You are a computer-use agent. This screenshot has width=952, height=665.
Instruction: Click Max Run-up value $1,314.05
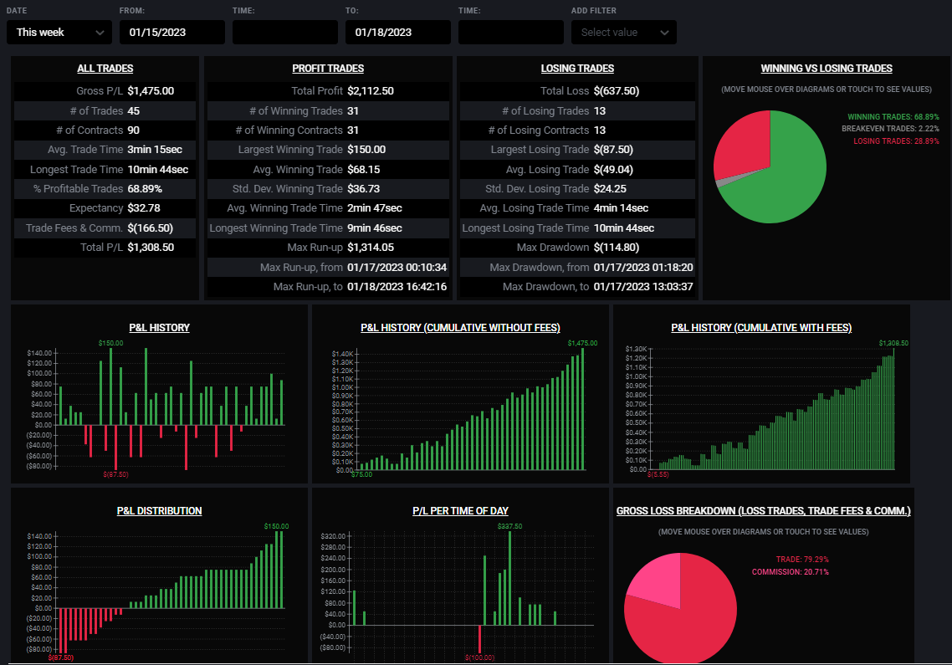(x=371, y=248)
